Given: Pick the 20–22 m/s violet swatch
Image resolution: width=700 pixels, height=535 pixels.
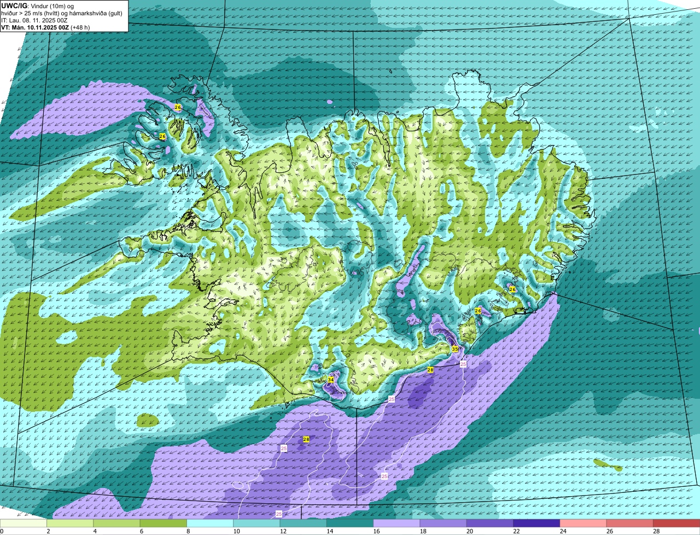Looking at the screenshot, I should pyautogui.click(x=490, y=524).
